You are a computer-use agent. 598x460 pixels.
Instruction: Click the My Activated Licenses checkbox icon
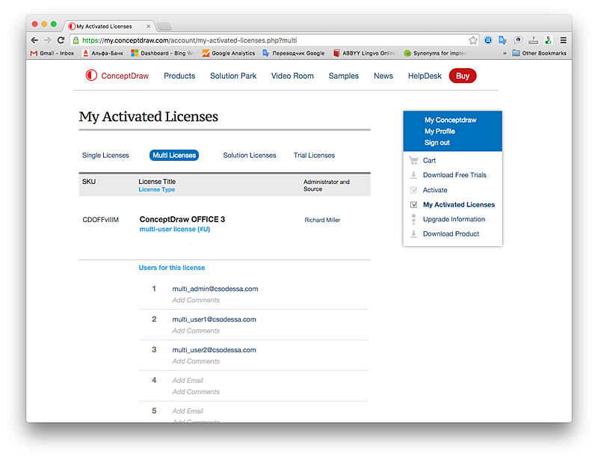click(413, 205)
